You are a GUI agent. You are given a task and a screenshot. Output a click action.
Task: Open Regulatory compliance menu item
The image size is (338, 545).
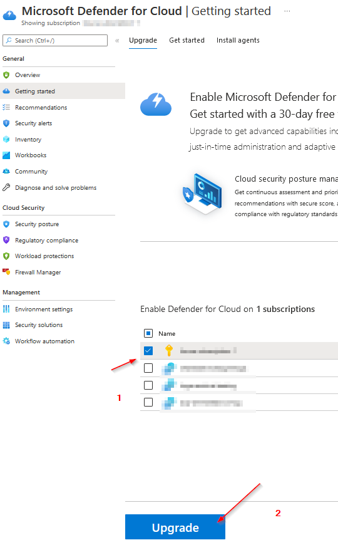coord(46,241)
